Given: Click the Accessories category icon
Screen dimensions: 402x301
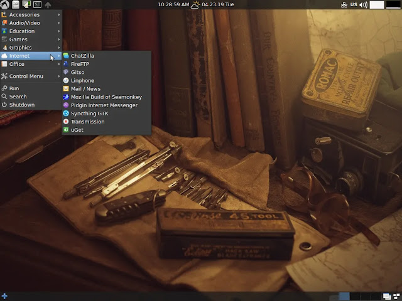Looking at the screenshot, I should (4, 14).
